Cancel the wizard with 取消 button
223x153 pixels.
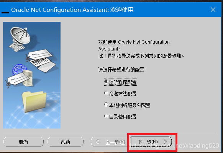(23, 142)
